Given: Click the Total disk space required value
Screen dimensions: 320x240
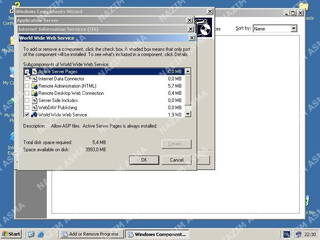Looking at the screenshot, I should point(99,142).
